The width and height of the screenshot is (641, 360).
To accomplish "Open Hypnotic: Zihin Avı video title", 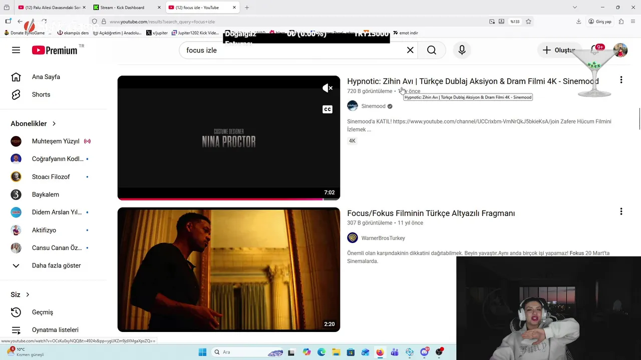I will [x=473, y=81].
